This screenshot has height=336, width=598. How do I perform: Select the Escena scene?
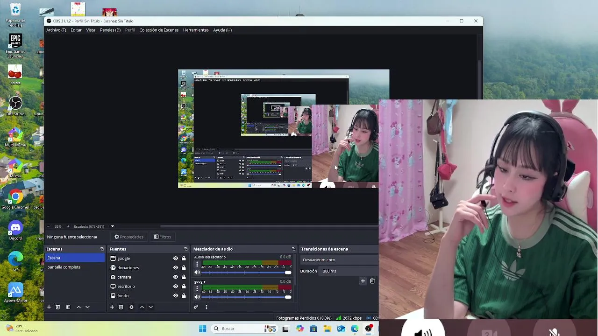(75, 258)
